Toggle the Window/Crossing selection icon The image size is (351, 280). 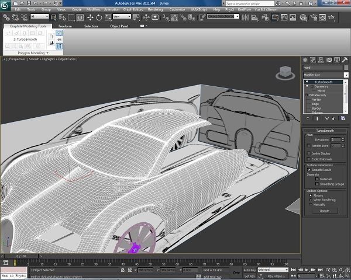point(80,17)
